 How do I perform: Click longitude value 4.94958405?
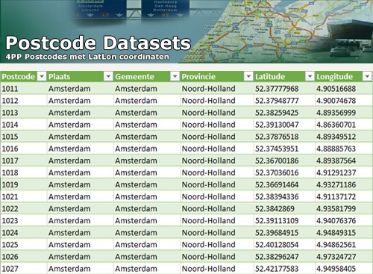coord(336,269)
